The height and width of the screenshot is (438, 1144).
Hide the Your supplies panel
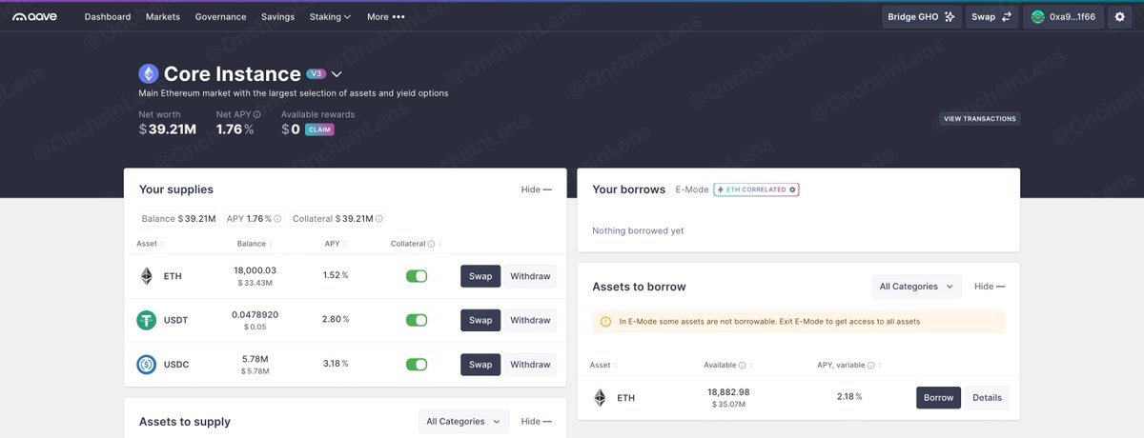536,189
